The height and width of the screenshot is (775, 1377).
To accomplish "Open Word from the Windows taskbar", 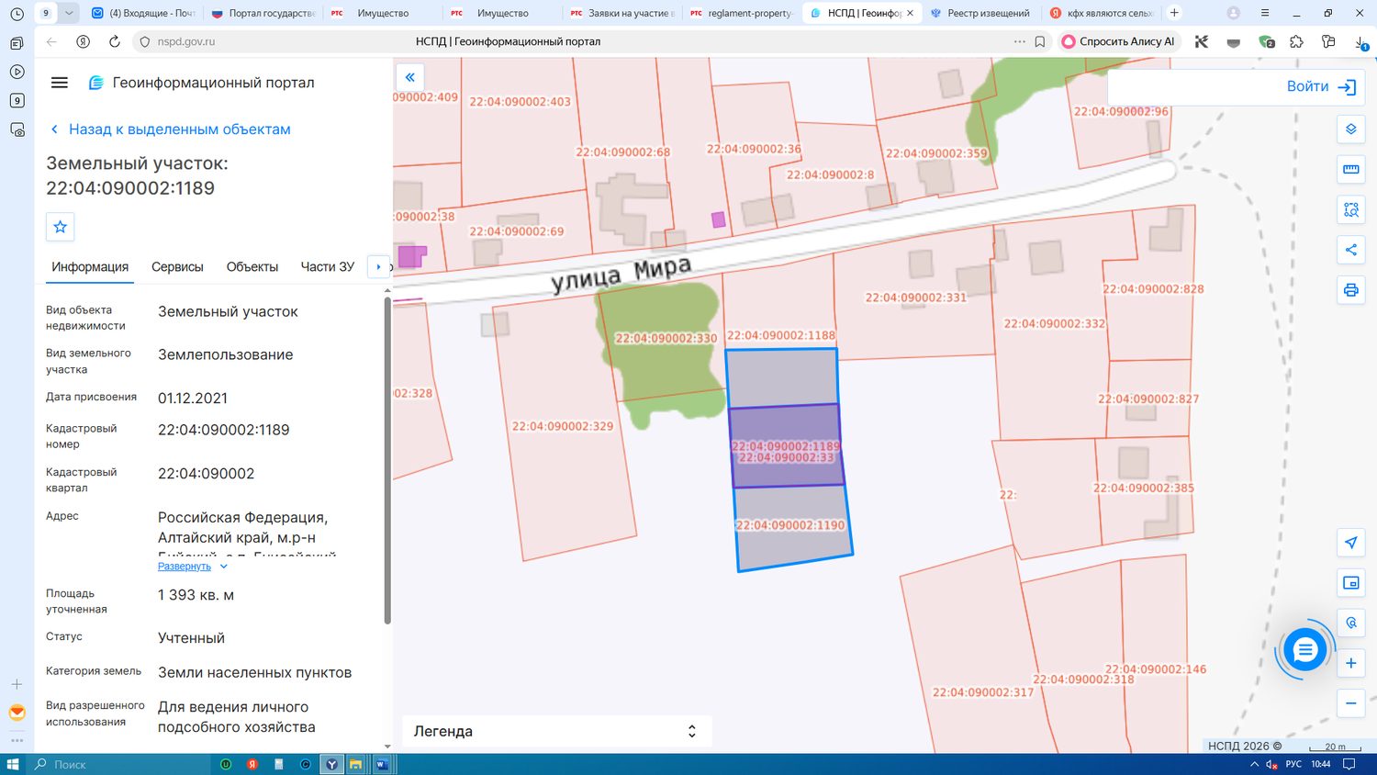I will pyautogui.click(x=382, y=764).
